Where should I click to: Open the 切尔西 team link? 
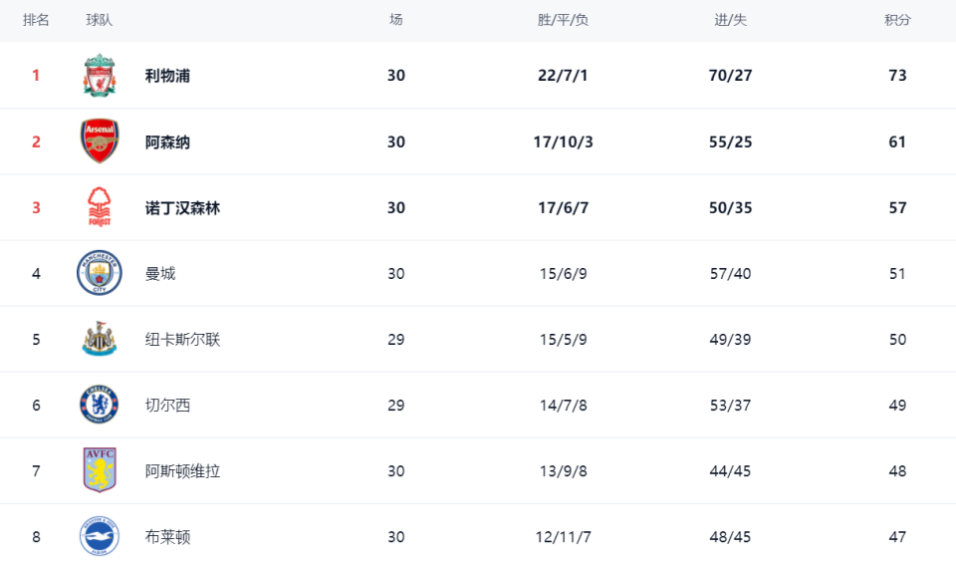click(167, 406)
